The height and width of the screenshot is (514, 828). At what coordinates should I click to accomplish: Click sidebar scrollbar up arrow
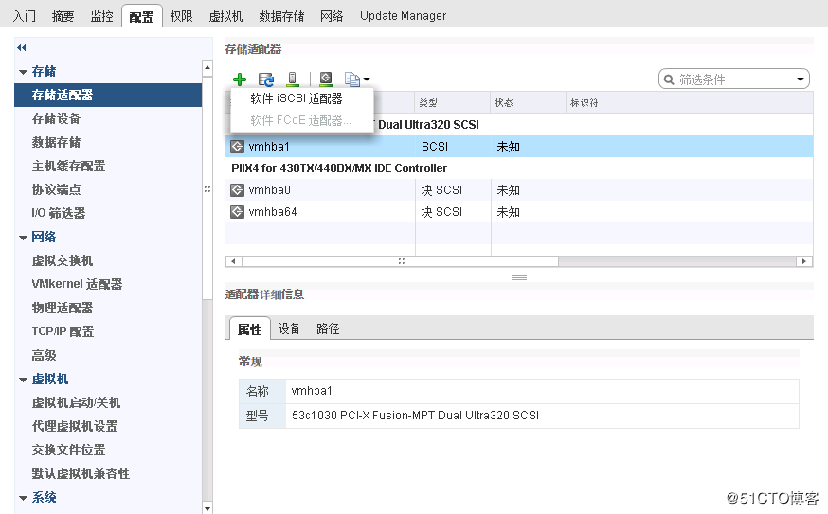coord(207,67)
